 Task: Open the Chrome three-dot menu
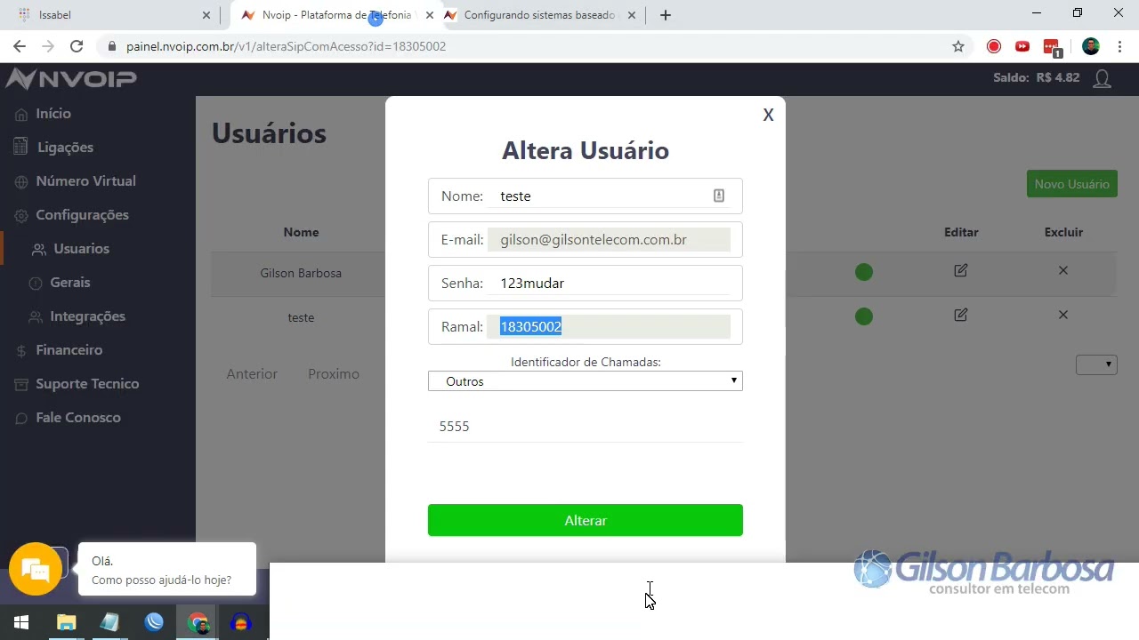click(x=1119, y=46)
